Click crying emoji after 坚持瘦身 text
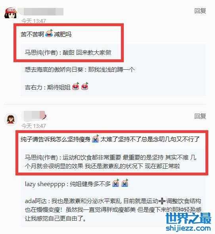The width and height of the screenshot is (215, 234). (95, 139)
